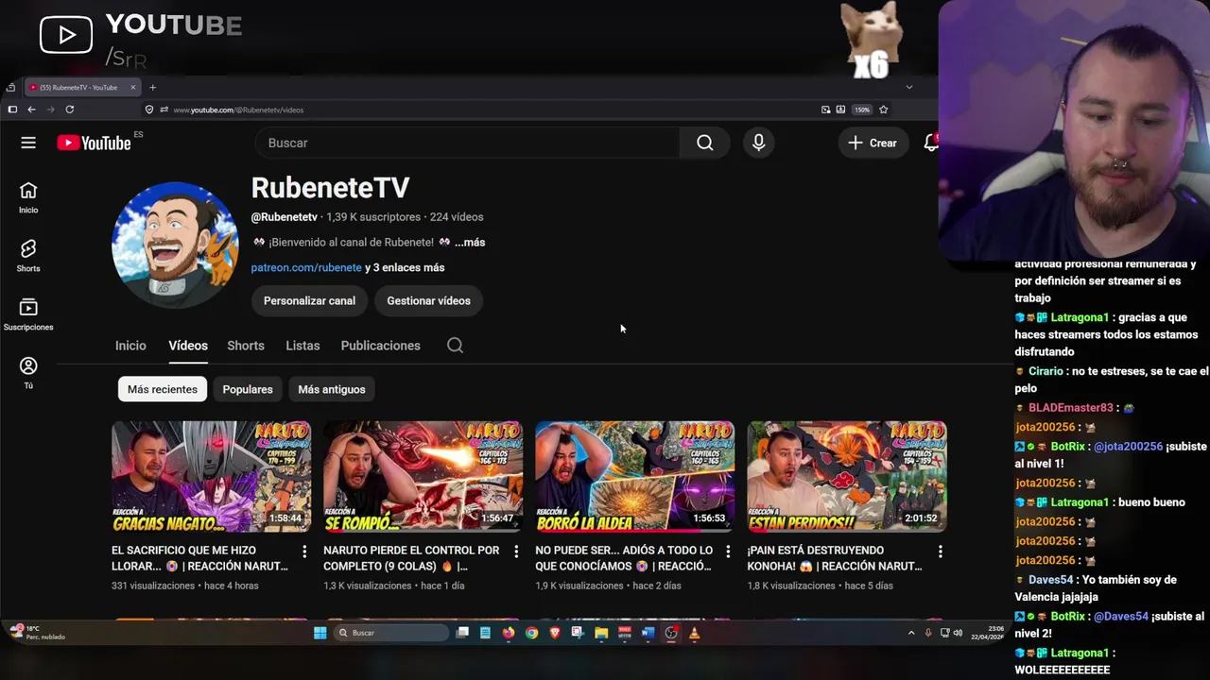
Task: Open Windows Start menu
Action: [x=320, y=633]
